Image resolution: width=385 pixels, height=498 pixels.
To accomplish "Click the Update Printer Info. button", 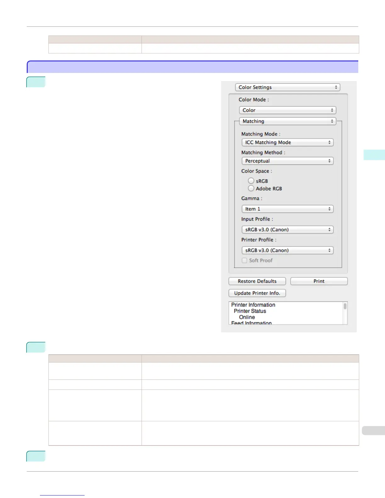I will [257, 293].
